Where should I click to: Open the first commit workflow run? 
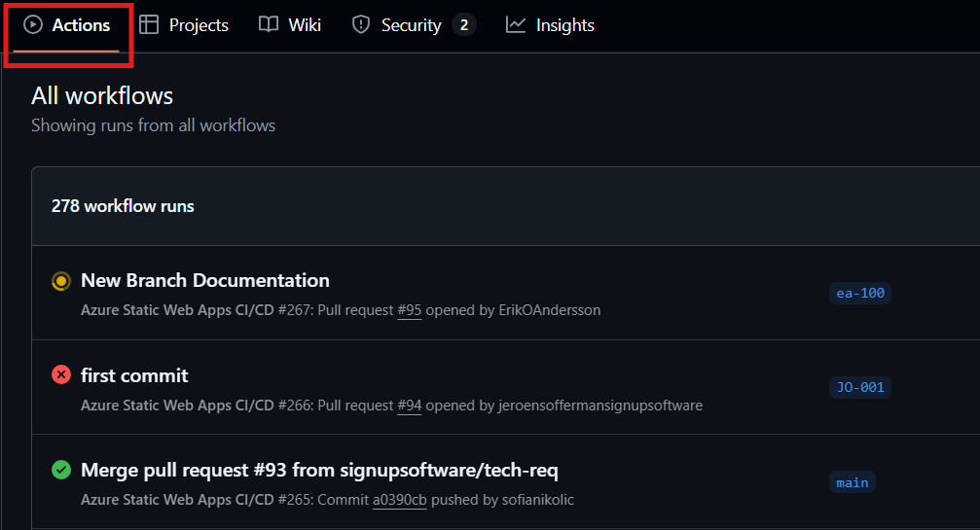[x=134, y=375]
